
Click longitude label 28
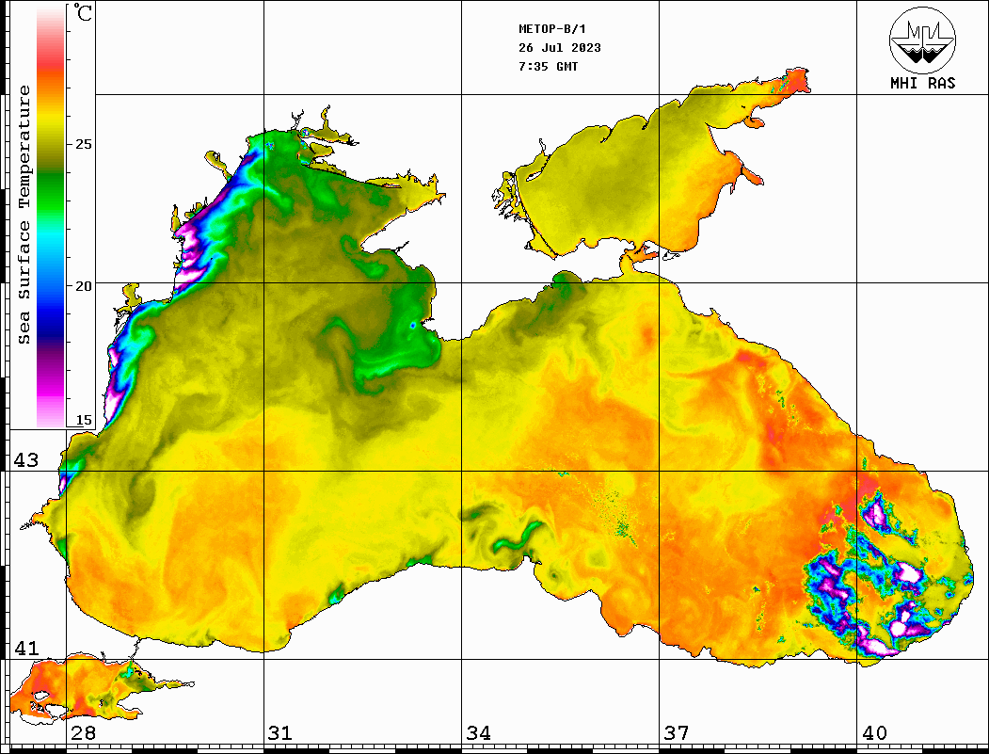point(83,733)
